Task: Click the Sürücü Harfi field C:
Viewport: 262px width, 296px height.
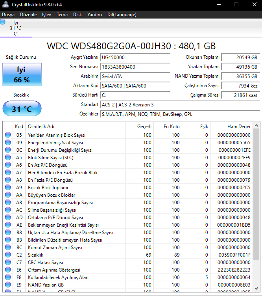Action: coord(135,95)
